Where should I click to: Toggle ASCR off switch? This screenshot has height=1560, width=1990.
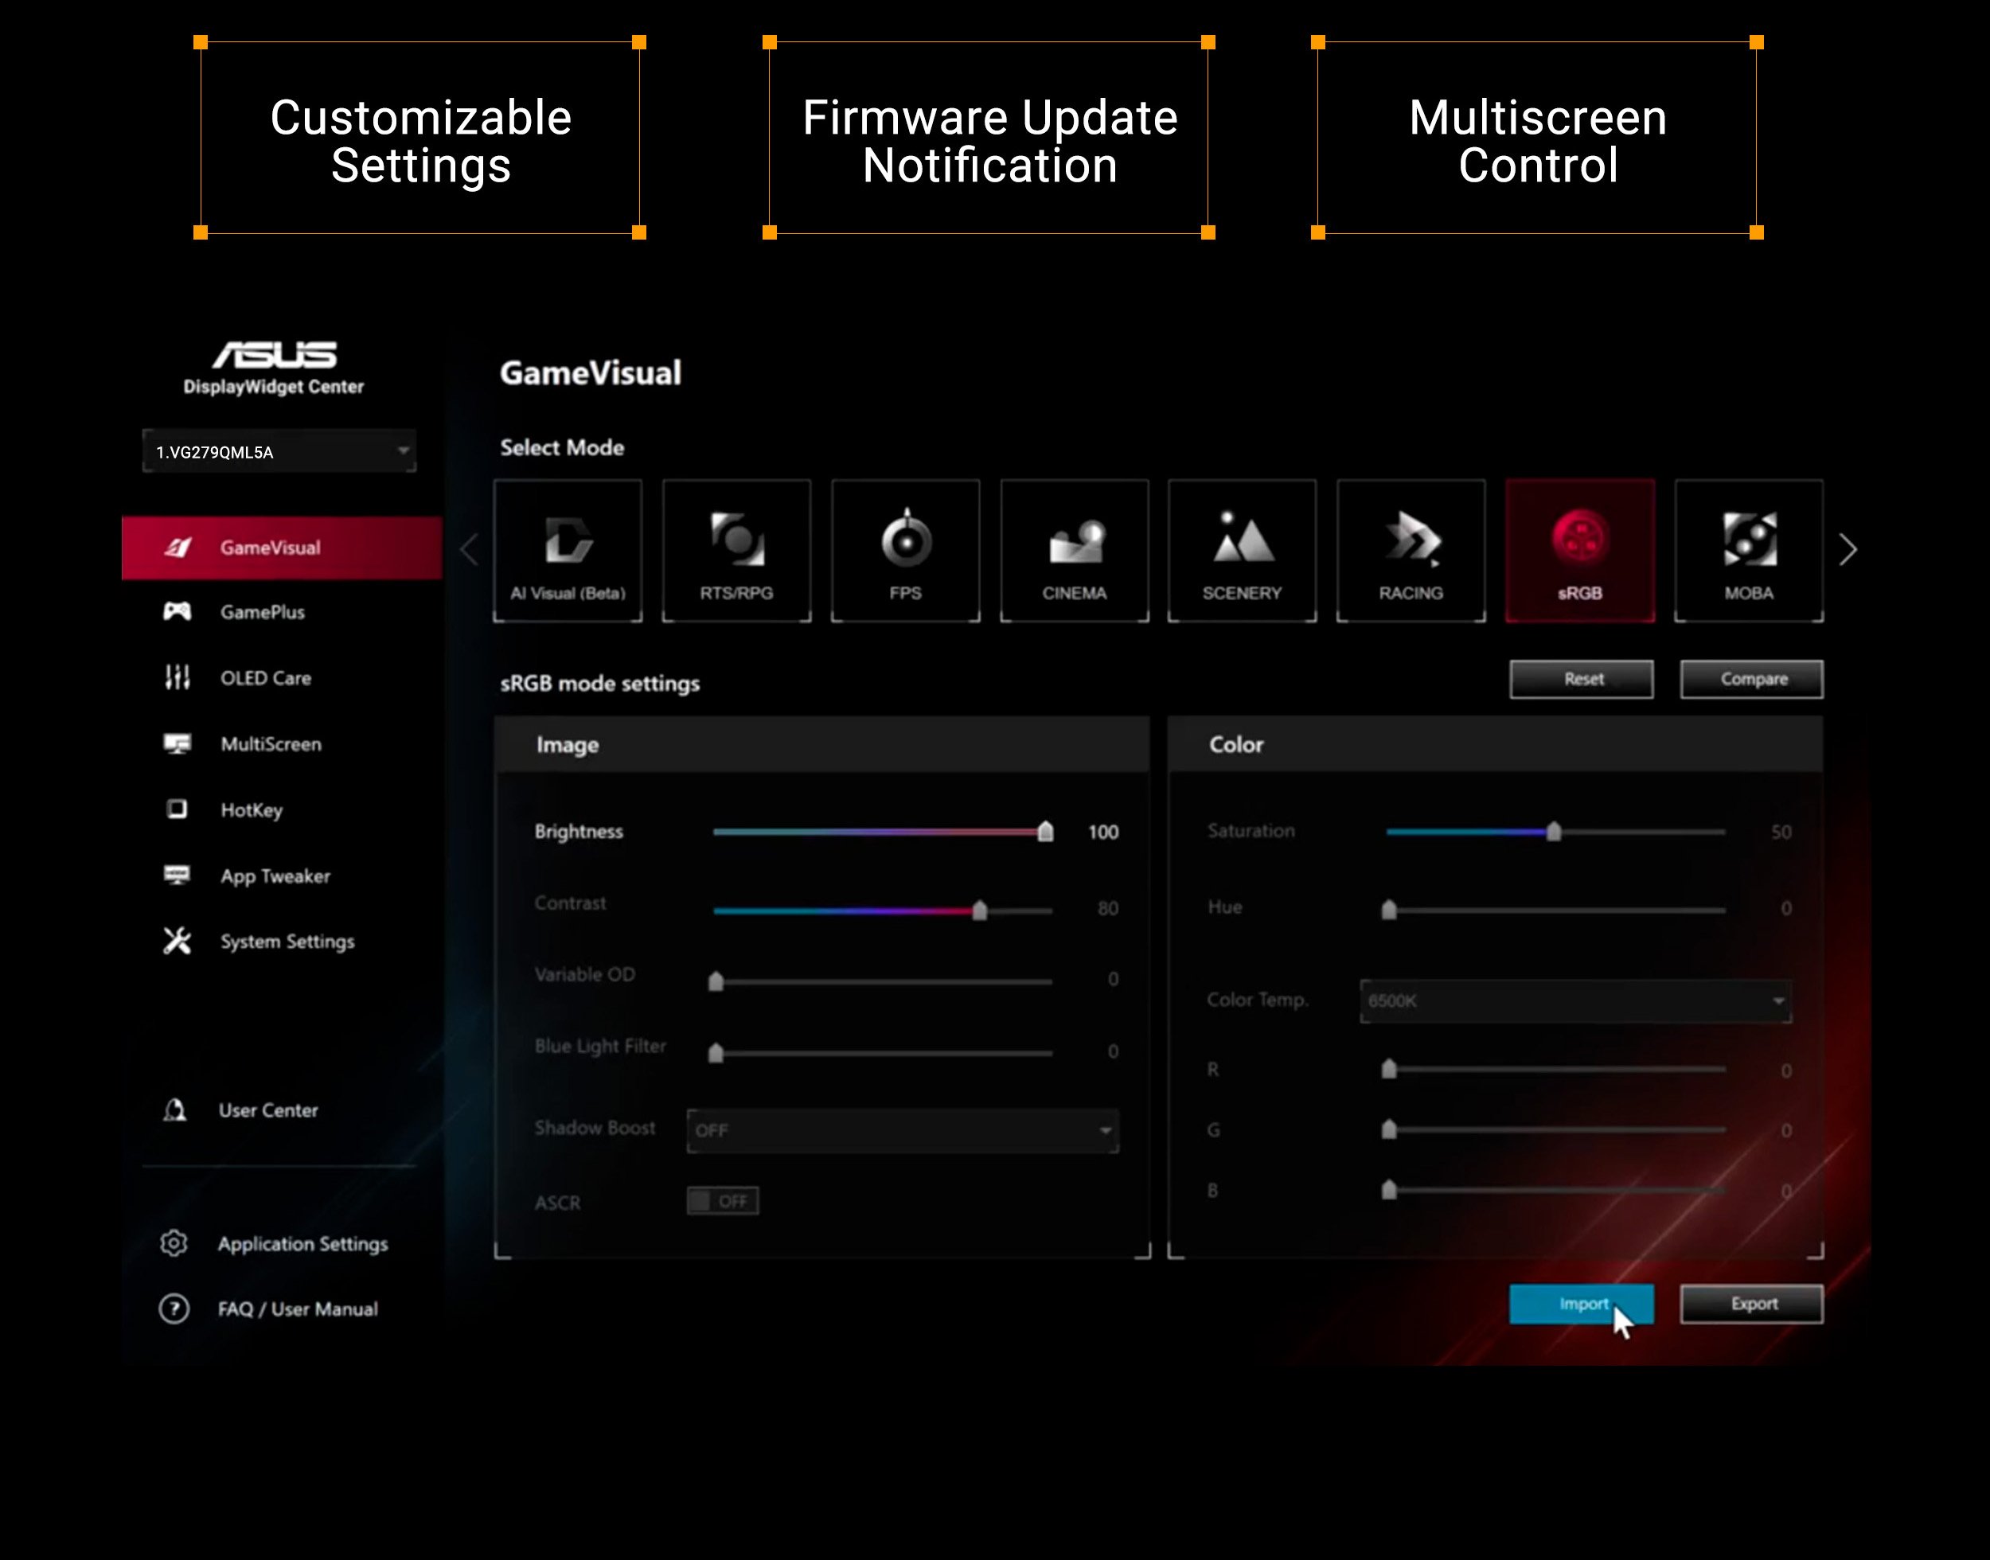pyautogui.click(x=721, y=1201)
